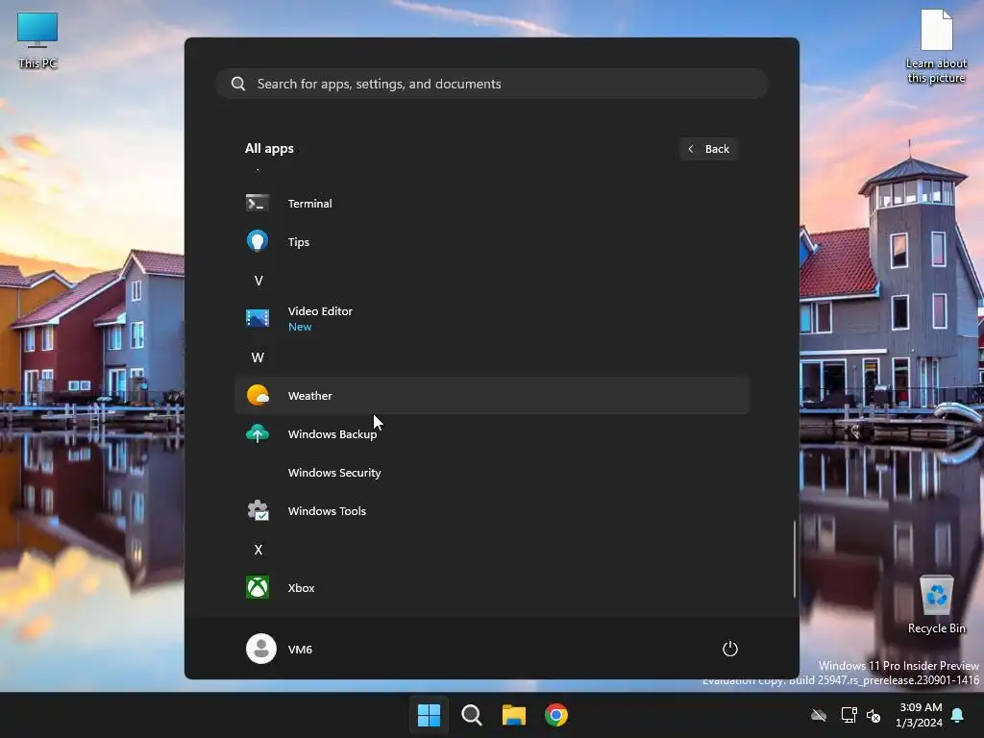Image resolution: width=984 pixels, height=738 pixels.
Task: Click the W letter group header
Action: point(258,357)
